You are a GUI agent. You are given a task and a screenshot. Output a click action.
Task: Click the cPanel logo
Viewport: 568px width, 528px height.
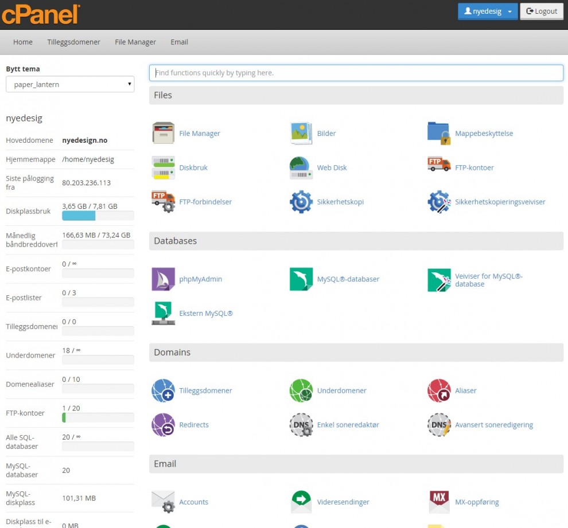41,14
